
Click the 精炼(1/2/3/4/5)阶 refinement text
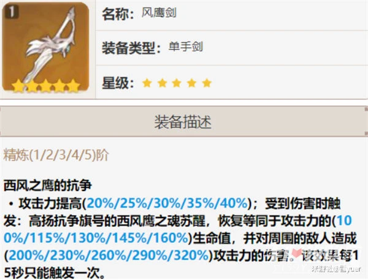coord(56,155)
